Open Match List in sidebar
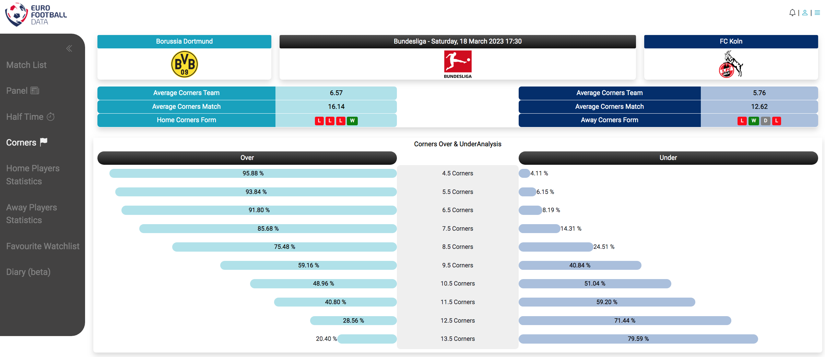 (26, 65)
